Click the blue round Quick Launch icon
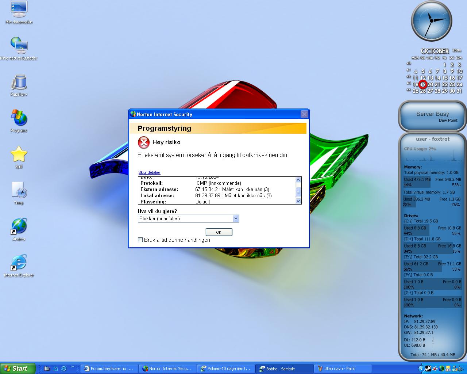Viewport: 467px width, 374px height. (x=56, y=369)
